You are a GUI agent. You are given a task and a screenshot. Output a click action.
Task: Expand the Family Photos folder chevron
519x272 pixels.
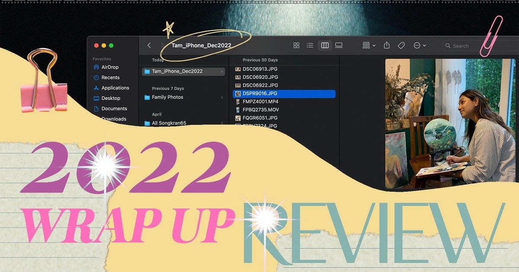(222, 97)
